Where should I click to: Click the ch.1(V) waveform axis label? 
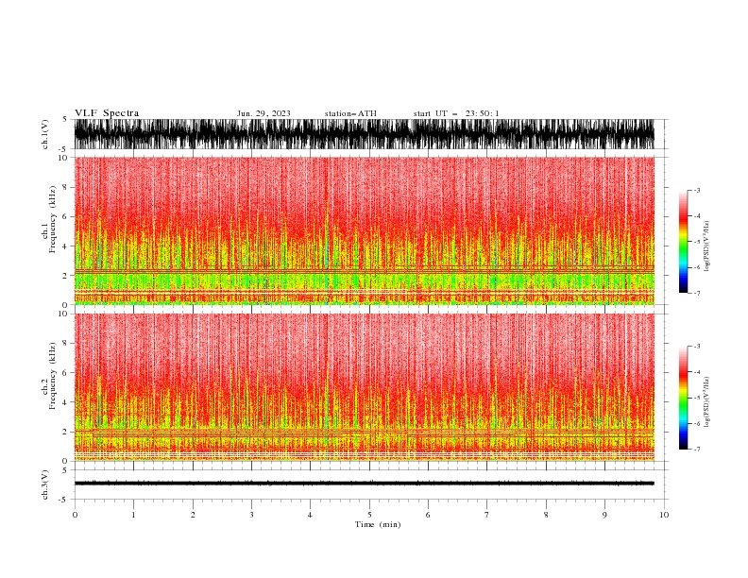pyautogui.click(x=45, y=134)
